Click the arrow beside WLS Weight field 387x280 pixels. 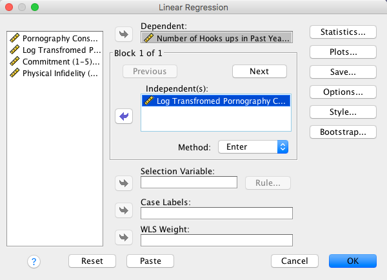pyautogui.click(x=123, y=237)
